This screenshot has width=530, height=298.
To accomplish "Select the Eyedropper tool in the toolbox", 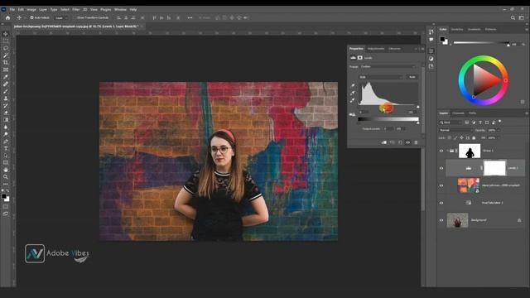I will [x=6, y=77].
